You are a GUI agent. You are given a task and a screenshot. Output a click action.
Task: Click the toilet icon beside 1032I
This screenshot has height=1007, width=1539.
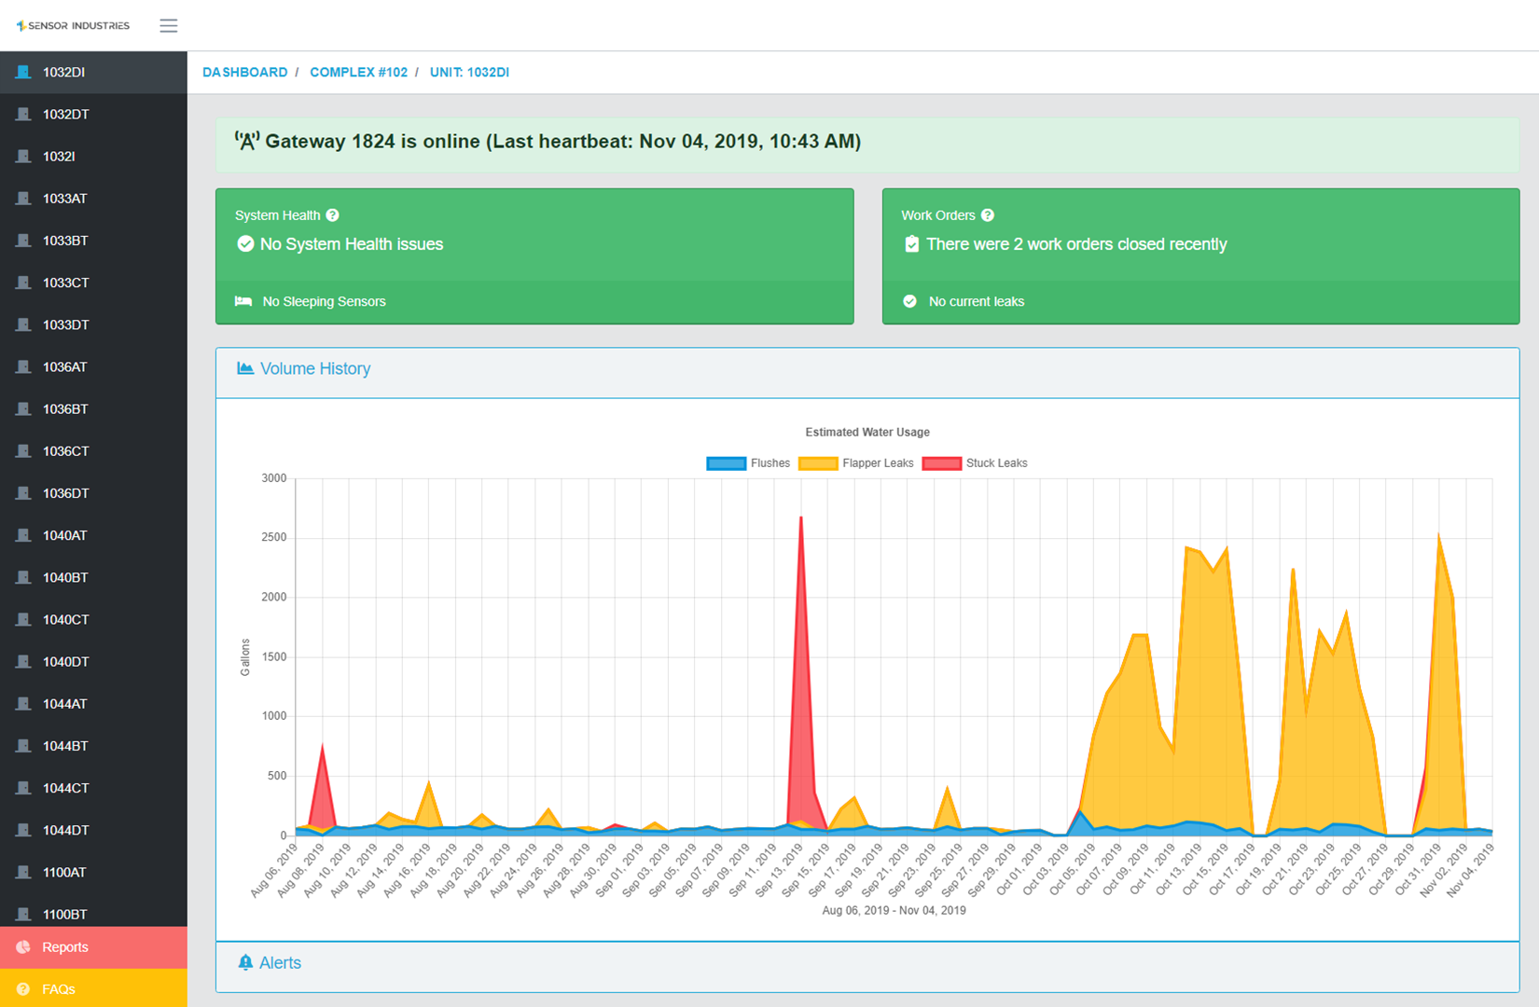(23, 156)
